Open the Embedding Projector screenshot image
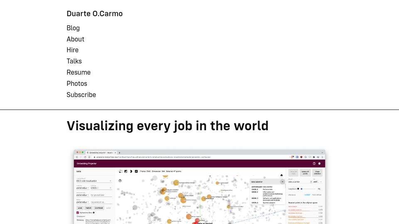 199,187
